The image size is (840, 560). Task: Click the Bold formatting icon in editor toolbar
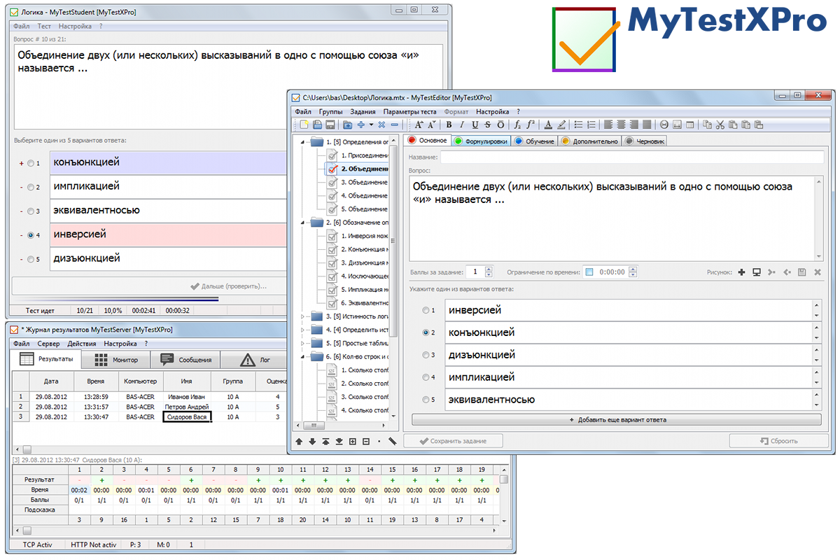pyautogui.click(x=449, y=125)
